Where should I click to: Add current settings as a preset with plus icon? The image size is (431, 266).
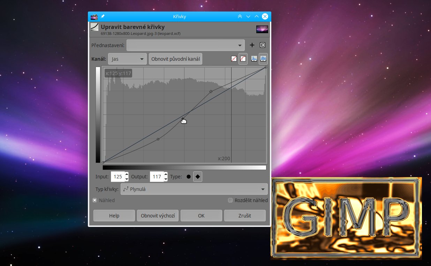[252, 45]
